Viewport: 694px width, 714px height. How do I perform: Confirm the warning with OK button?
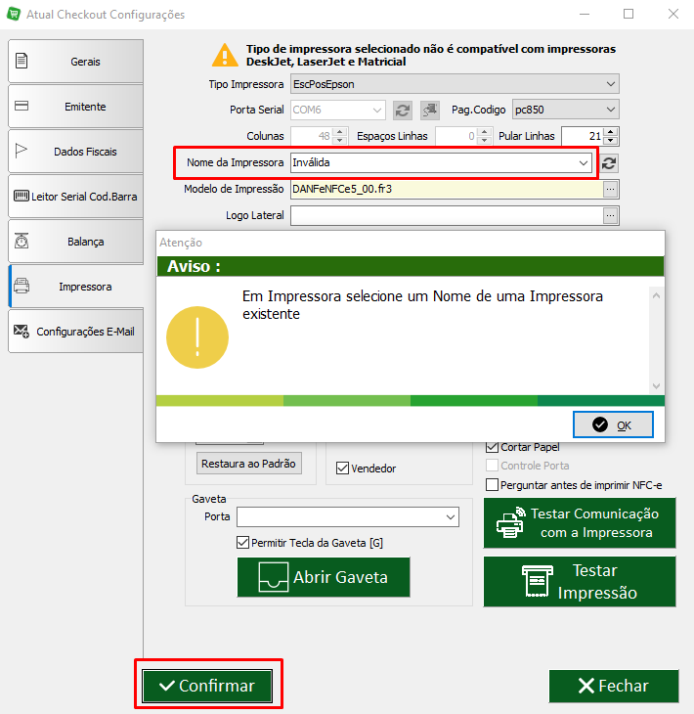coord(613,424)
